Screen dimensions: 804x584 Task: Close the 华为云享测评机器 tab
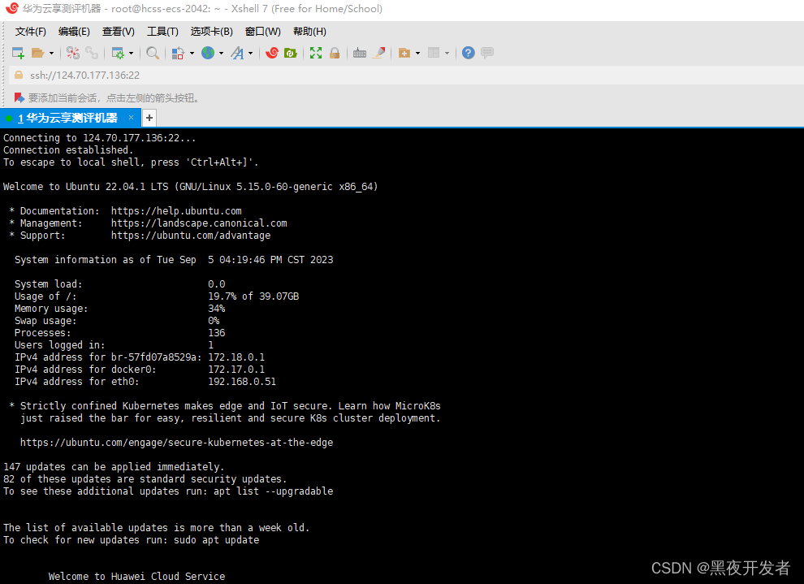pos(132,118)
